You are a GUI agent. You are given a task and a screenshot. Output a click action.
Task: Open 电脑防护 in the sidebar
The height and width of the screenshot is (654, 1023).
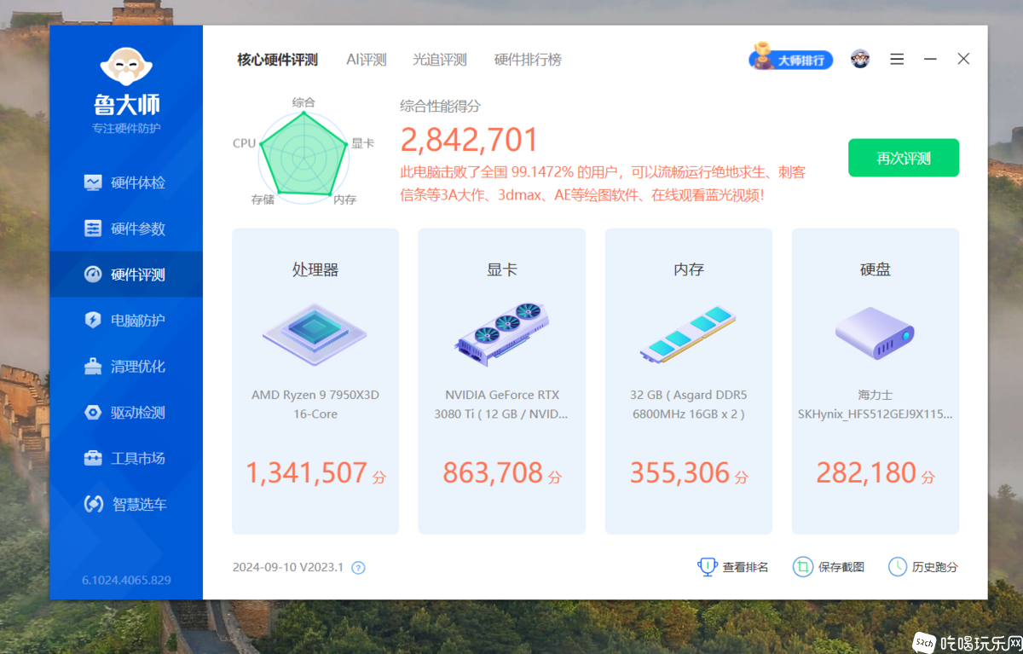126,321
